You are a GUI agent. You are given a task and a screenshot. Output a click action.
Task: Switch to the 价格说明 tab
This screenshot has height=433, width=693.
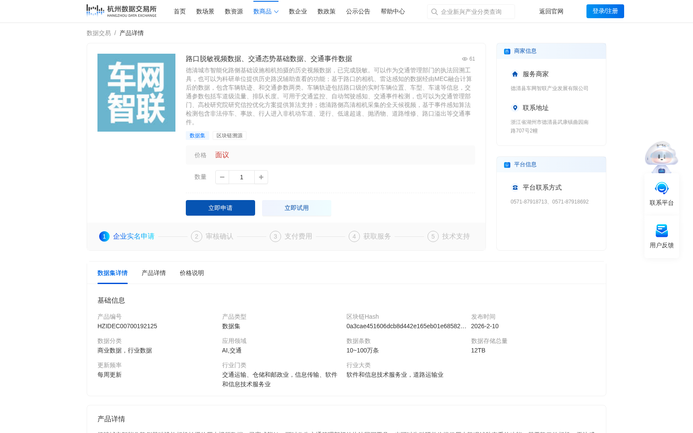(192, 273)
